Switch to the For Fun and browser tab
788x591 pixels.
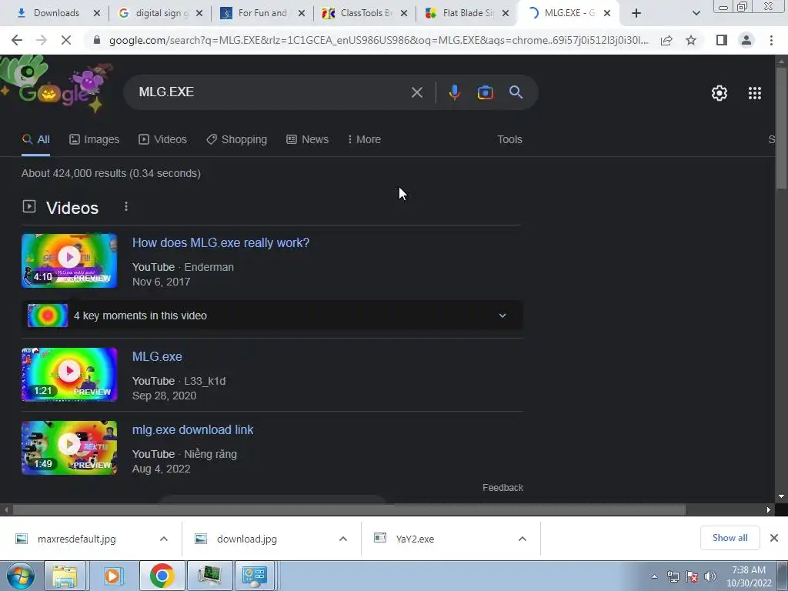point(262,13)
